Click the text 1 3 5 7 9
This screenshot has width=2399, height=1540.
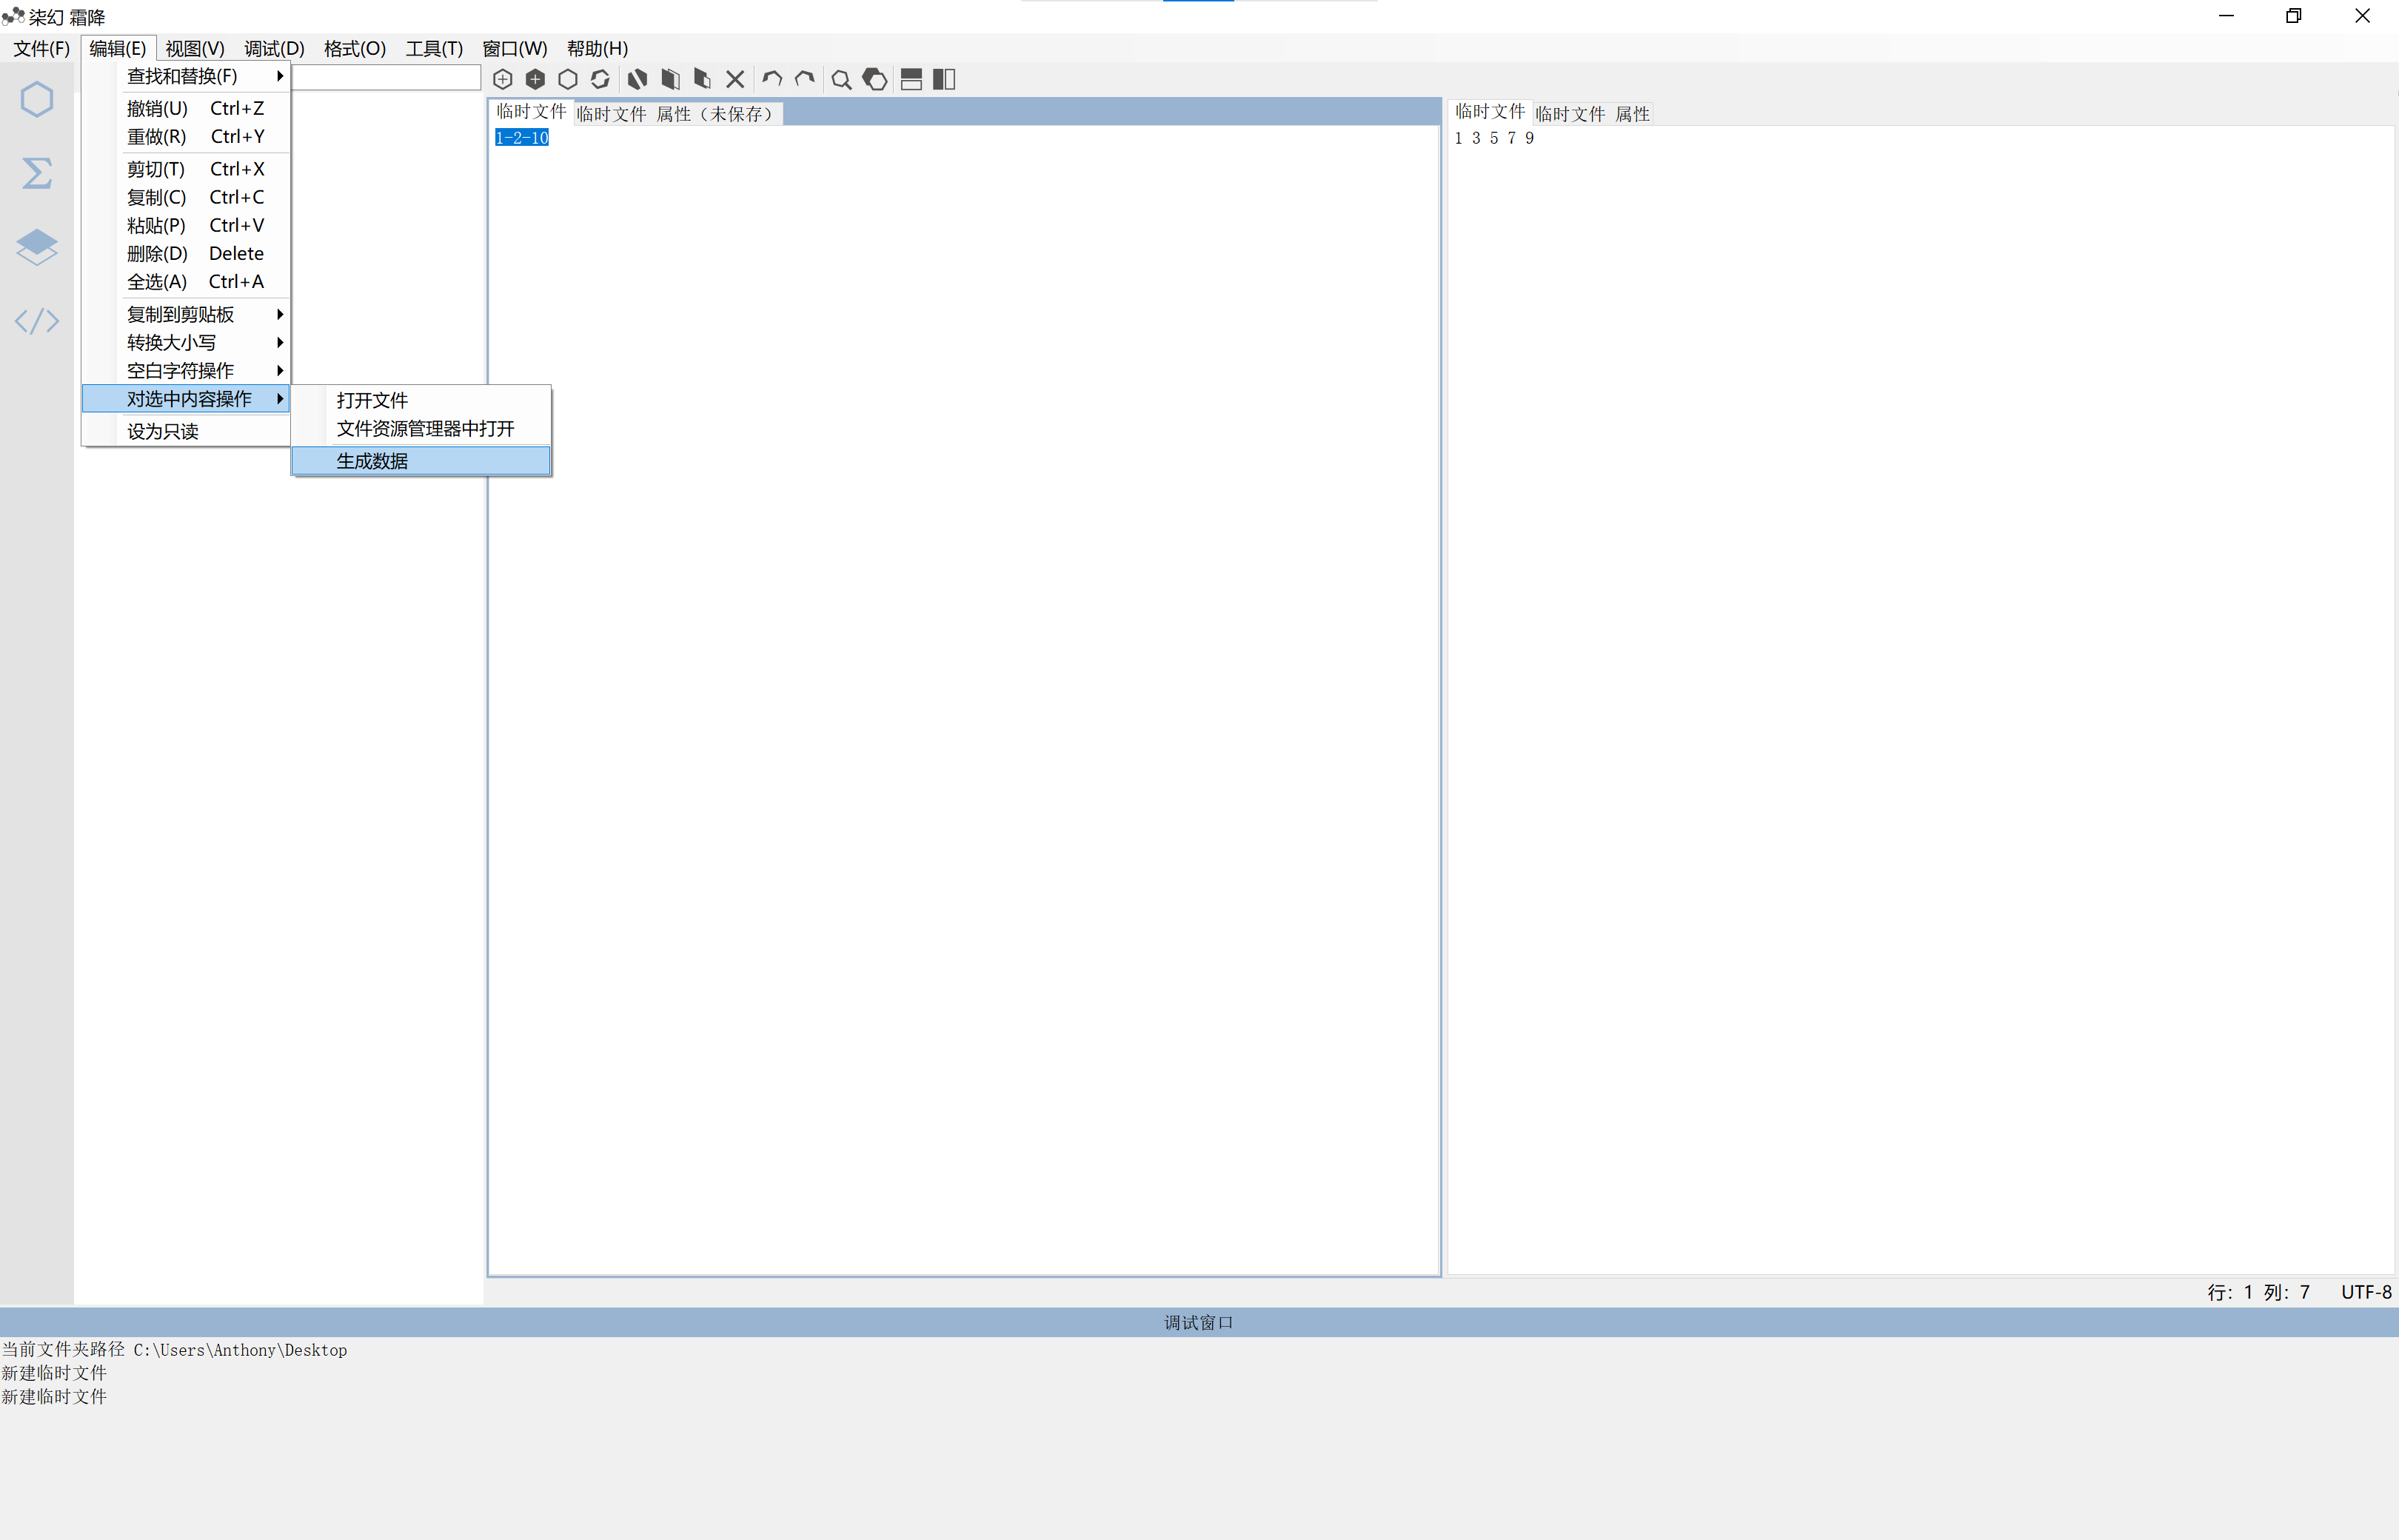1494,138
